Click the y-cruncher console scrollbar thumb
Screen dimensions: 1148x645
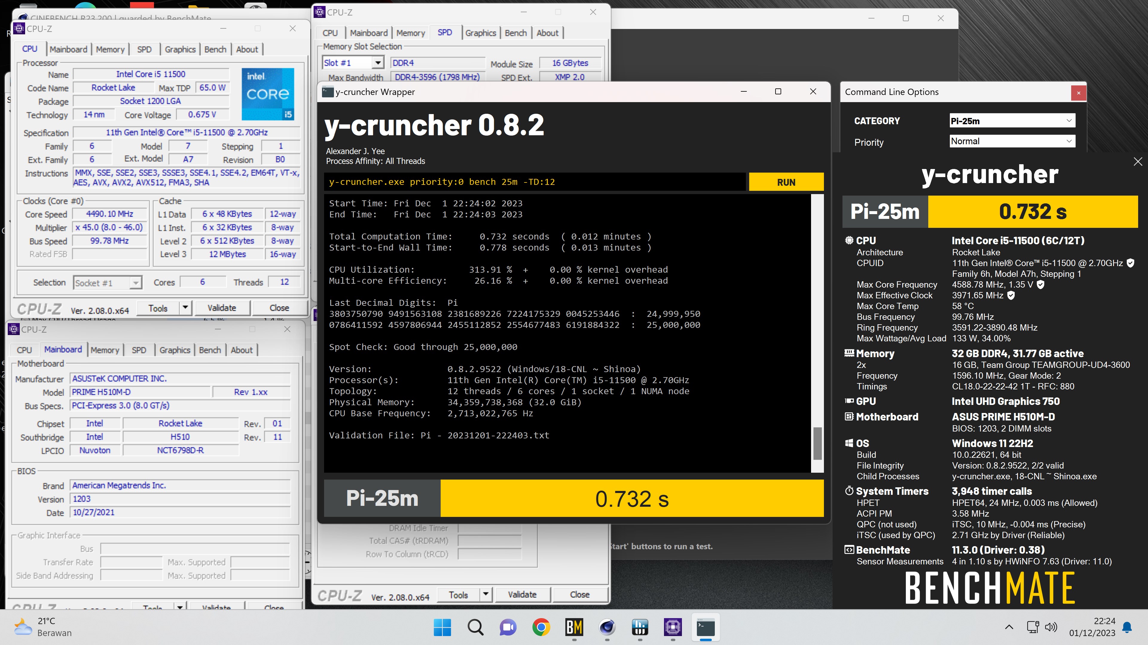click(x=817, y=443)
